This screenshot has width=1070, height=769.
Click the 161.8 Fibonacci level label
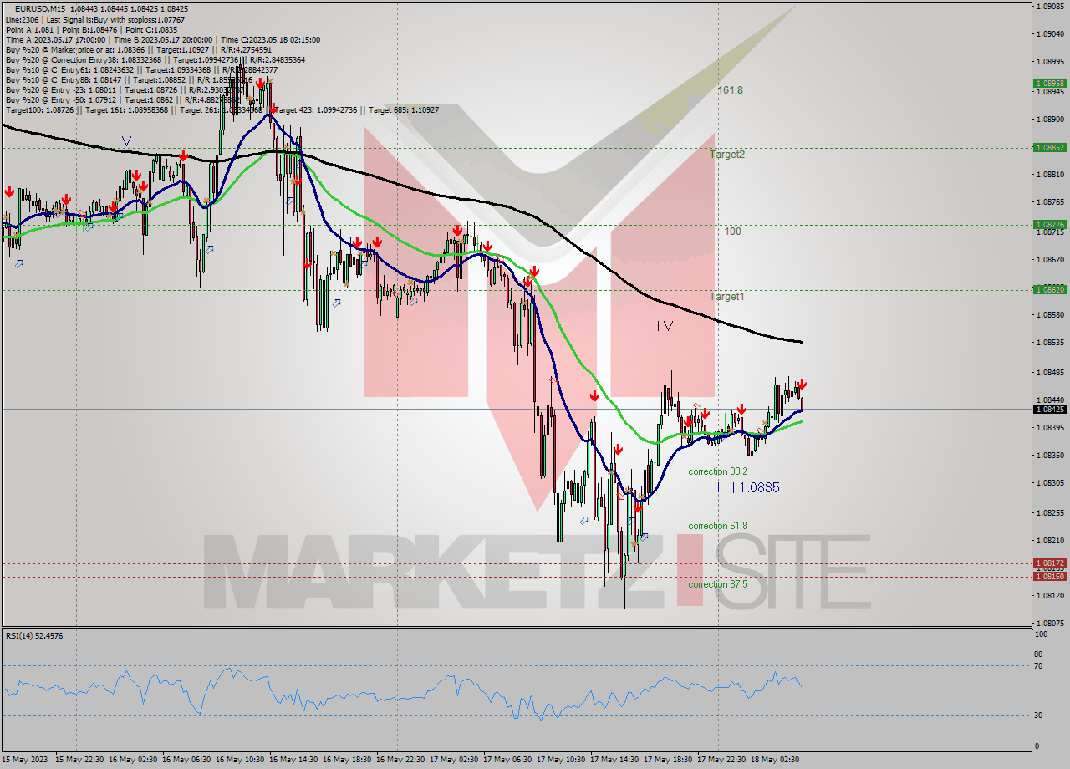click(x=730, y=89)
